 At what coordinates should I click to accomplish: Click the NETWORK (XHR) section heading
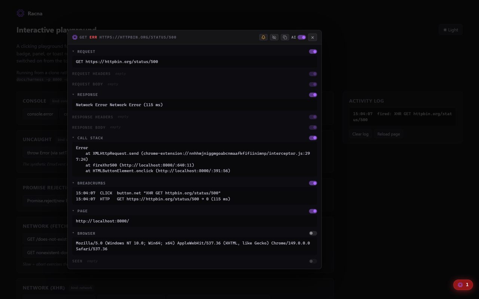click(43, 288)
